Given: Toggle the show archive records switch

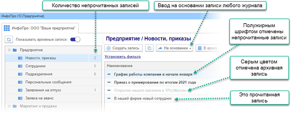Looking at the screenshot, I should tap(75, 40).
